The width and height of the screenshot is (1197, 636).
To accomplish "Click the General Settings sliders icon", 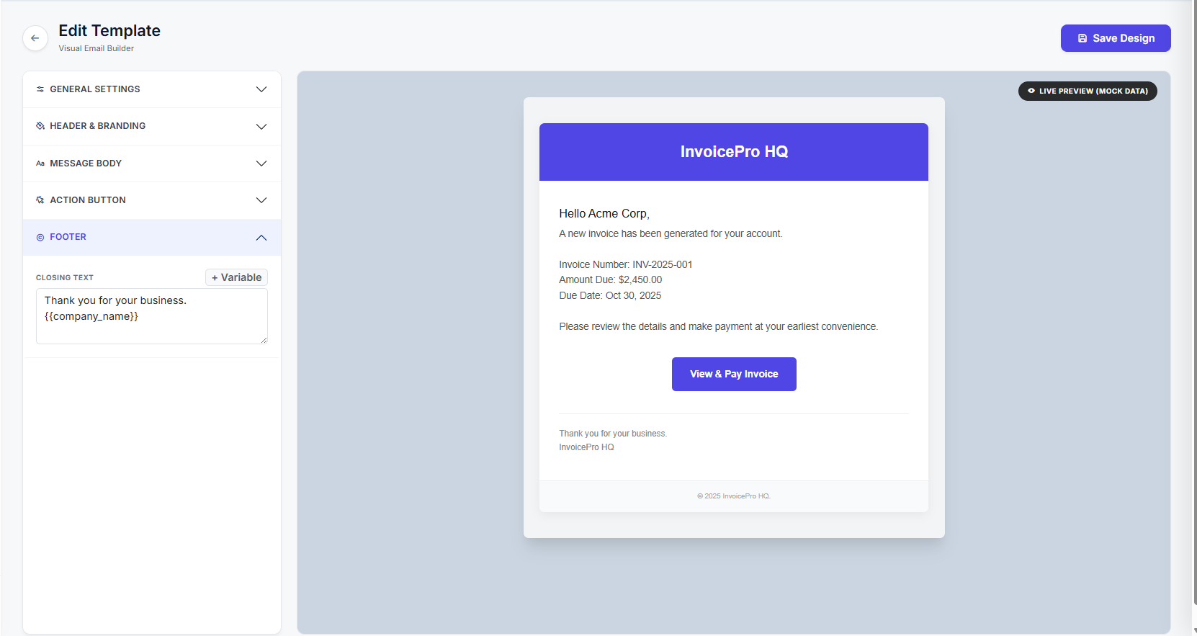I will tap(40, 89).
